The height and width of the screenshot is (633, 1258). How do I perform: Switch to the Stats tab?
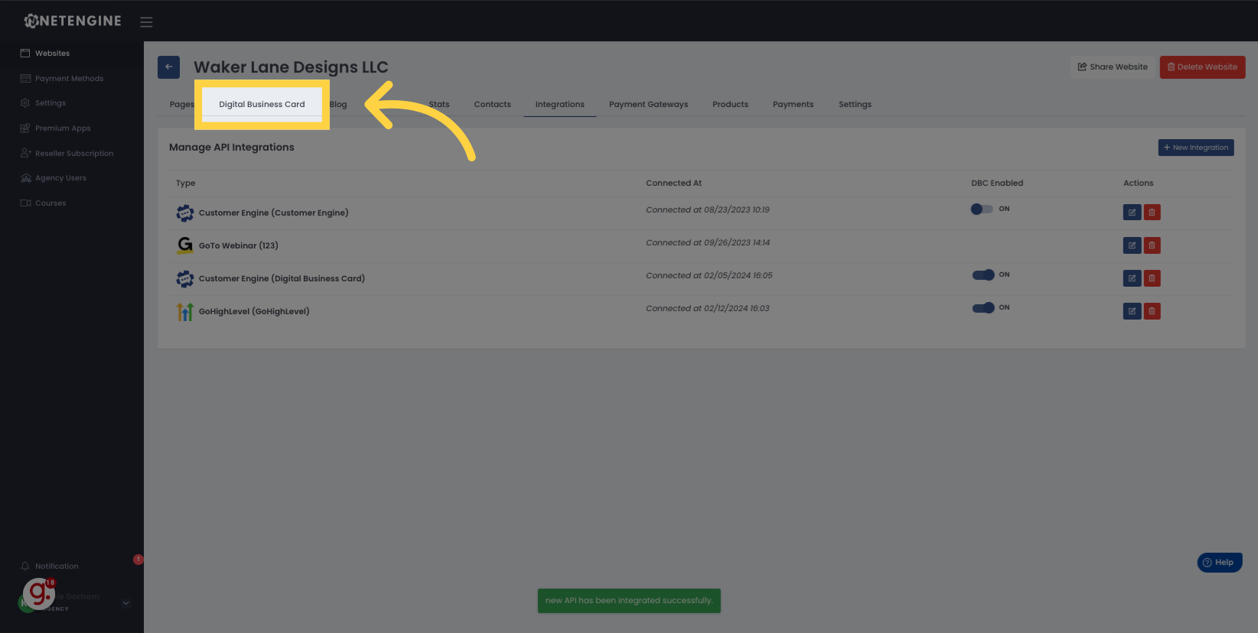tap(439, 104)
